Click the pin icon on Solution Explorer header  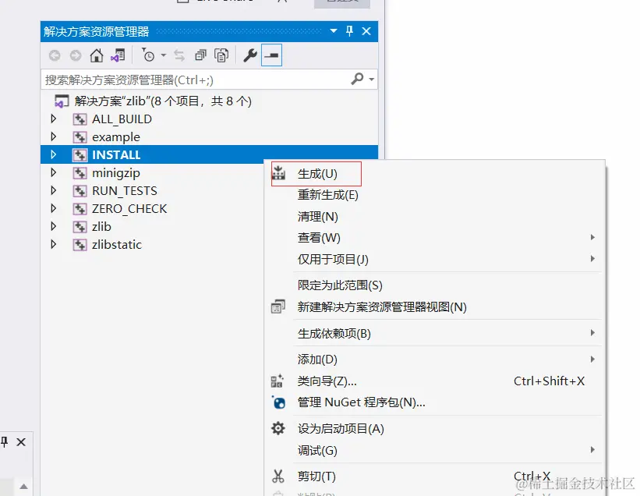point(348,31)
